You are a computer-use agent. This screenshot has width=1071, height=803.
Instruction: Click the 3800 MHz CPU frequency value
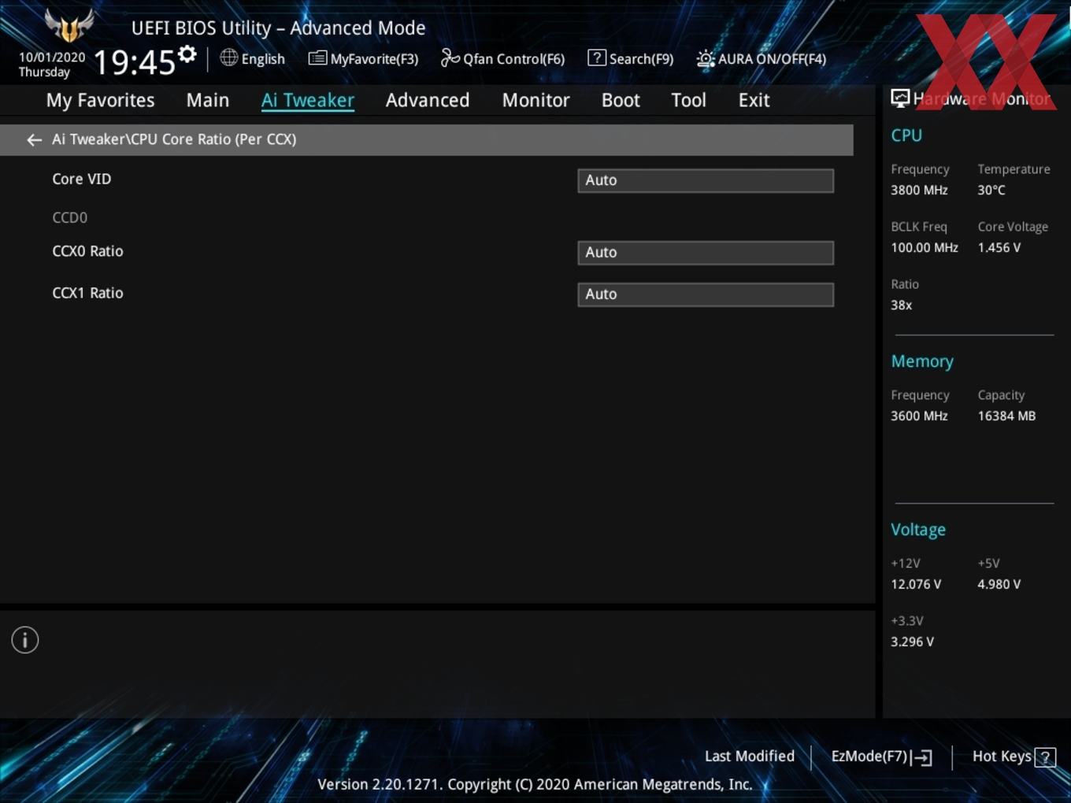pos(919,190)
